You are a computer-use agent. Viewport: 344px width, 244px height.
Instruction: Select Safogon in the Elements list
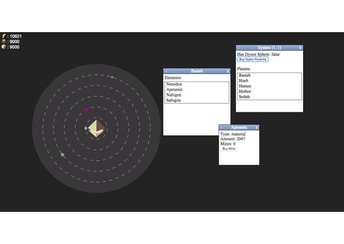pos(197,100)
